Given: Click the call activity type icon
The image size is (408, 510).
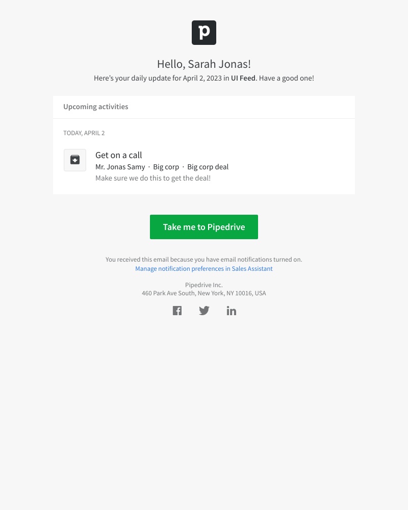Looking at the screenshot, I should (x=75, y=160).
